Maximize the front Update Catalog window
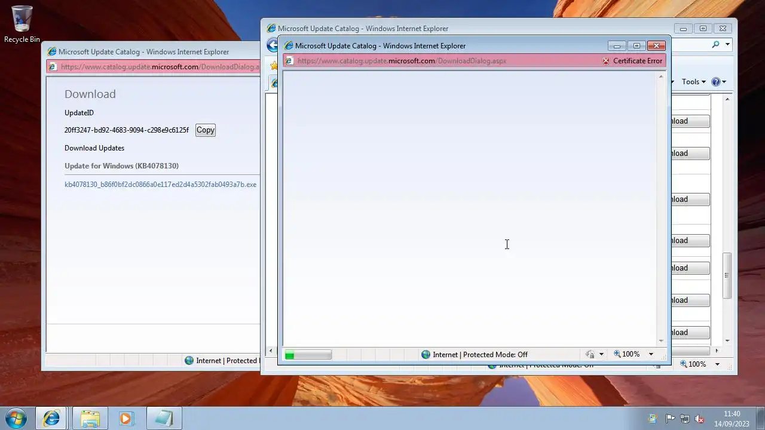765x430 pixels. coord(637,46)
